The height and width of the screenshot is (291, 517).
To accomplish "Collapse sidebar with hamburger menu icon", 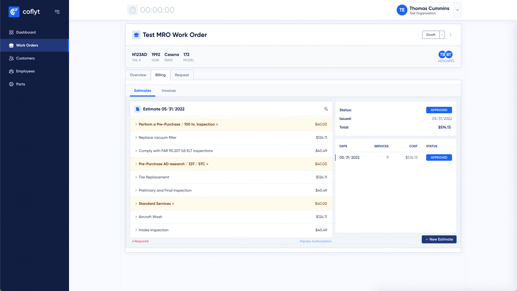I will click(57, 12).
